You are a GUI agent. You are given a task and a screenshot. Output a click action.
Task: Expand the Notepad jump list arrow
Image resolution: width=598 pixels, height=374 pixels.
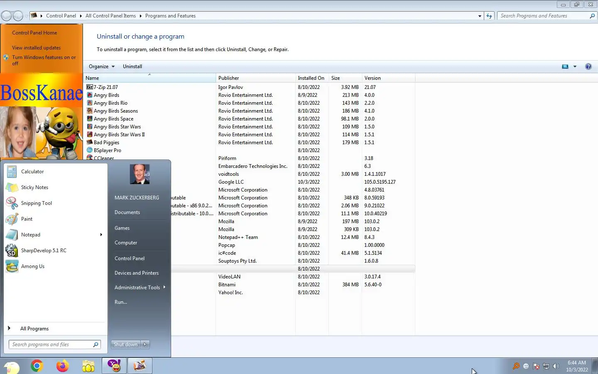coord(101,235)
